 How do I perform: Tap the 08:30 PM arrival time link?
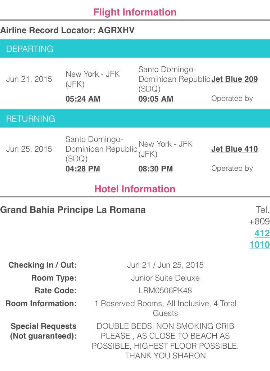click(156, 169)
